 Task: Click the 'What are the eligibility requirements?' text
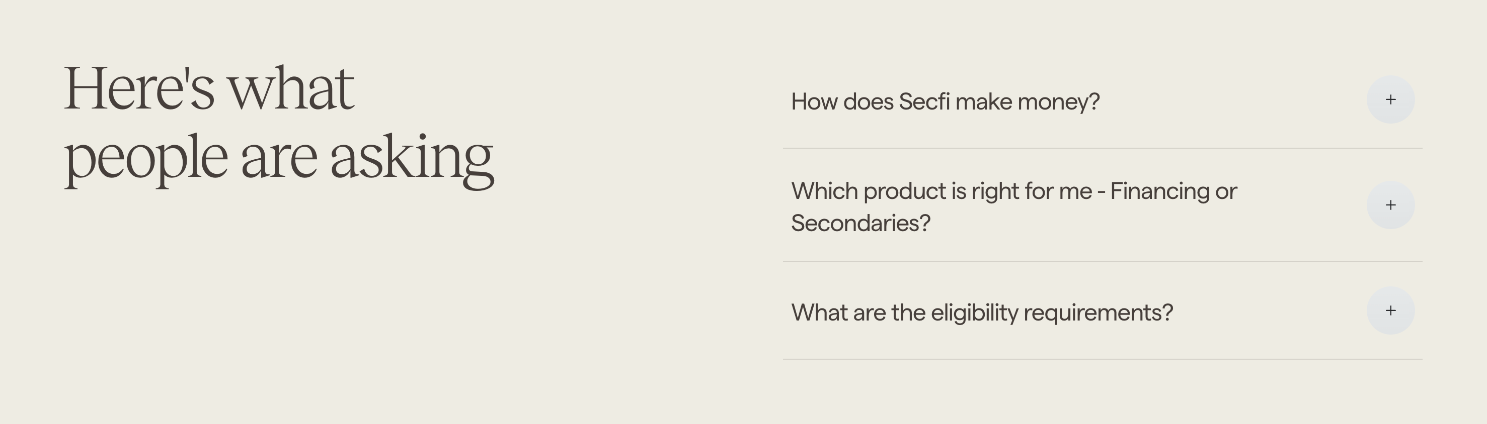(981, 313)
